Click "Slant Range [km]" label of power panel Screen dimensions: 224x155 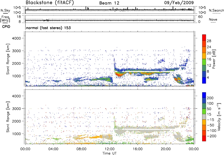click(8, 59)
